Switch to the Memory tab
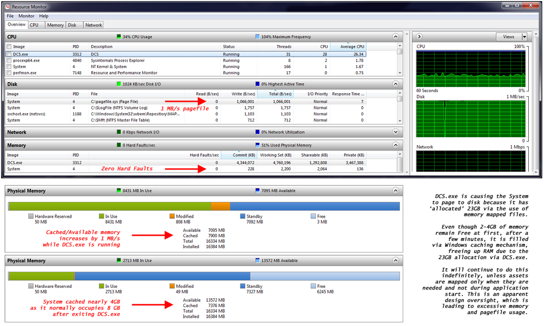 [x=55, y=25]
